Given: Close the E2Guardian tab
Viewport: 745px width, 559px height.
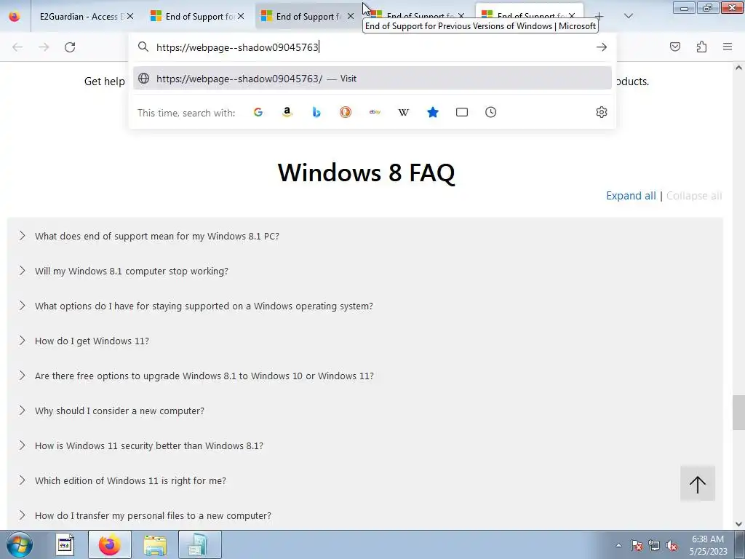Looking at the screenshot, I should click(x=130, y=16).
